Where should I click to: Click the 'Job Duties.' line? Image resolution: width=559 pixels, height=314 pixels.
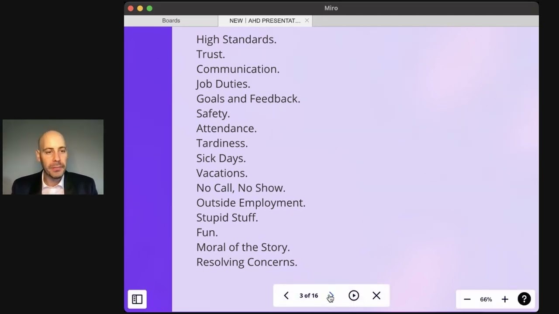pyautogui.click(x=223, y=84)
